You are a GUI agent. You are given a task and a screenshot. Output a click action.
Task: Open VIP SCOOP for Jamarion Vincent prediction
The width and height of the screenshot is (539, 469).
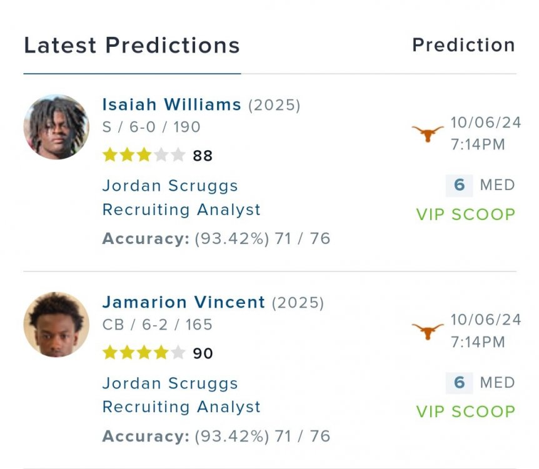click(x=466, y=411)
